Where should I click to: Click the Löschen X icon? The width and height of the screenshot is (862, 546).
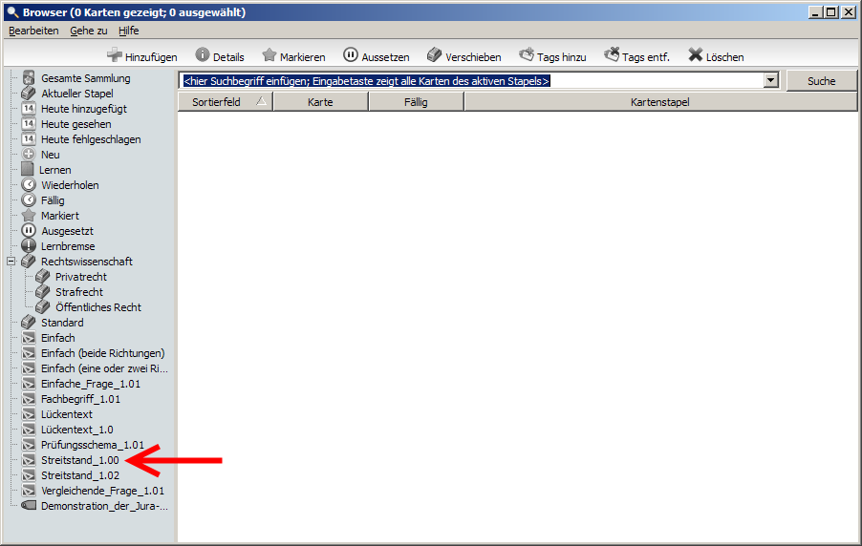696,55
